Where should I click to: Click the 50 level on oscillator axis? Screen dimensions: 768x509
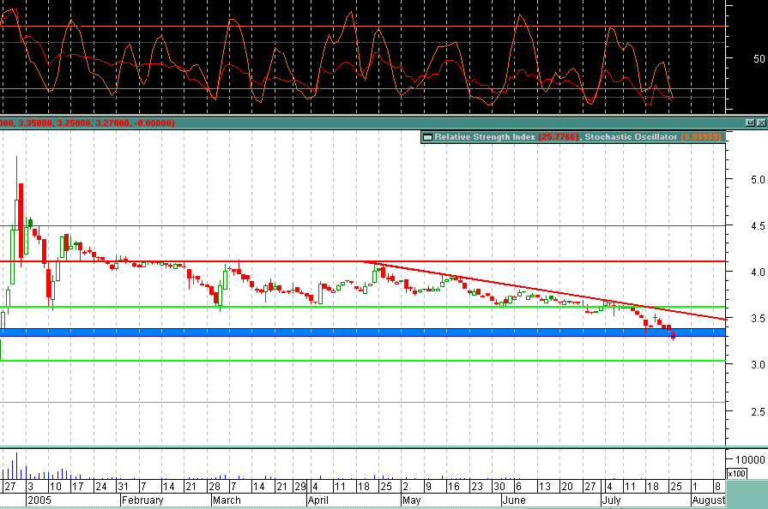pos(758,59)
